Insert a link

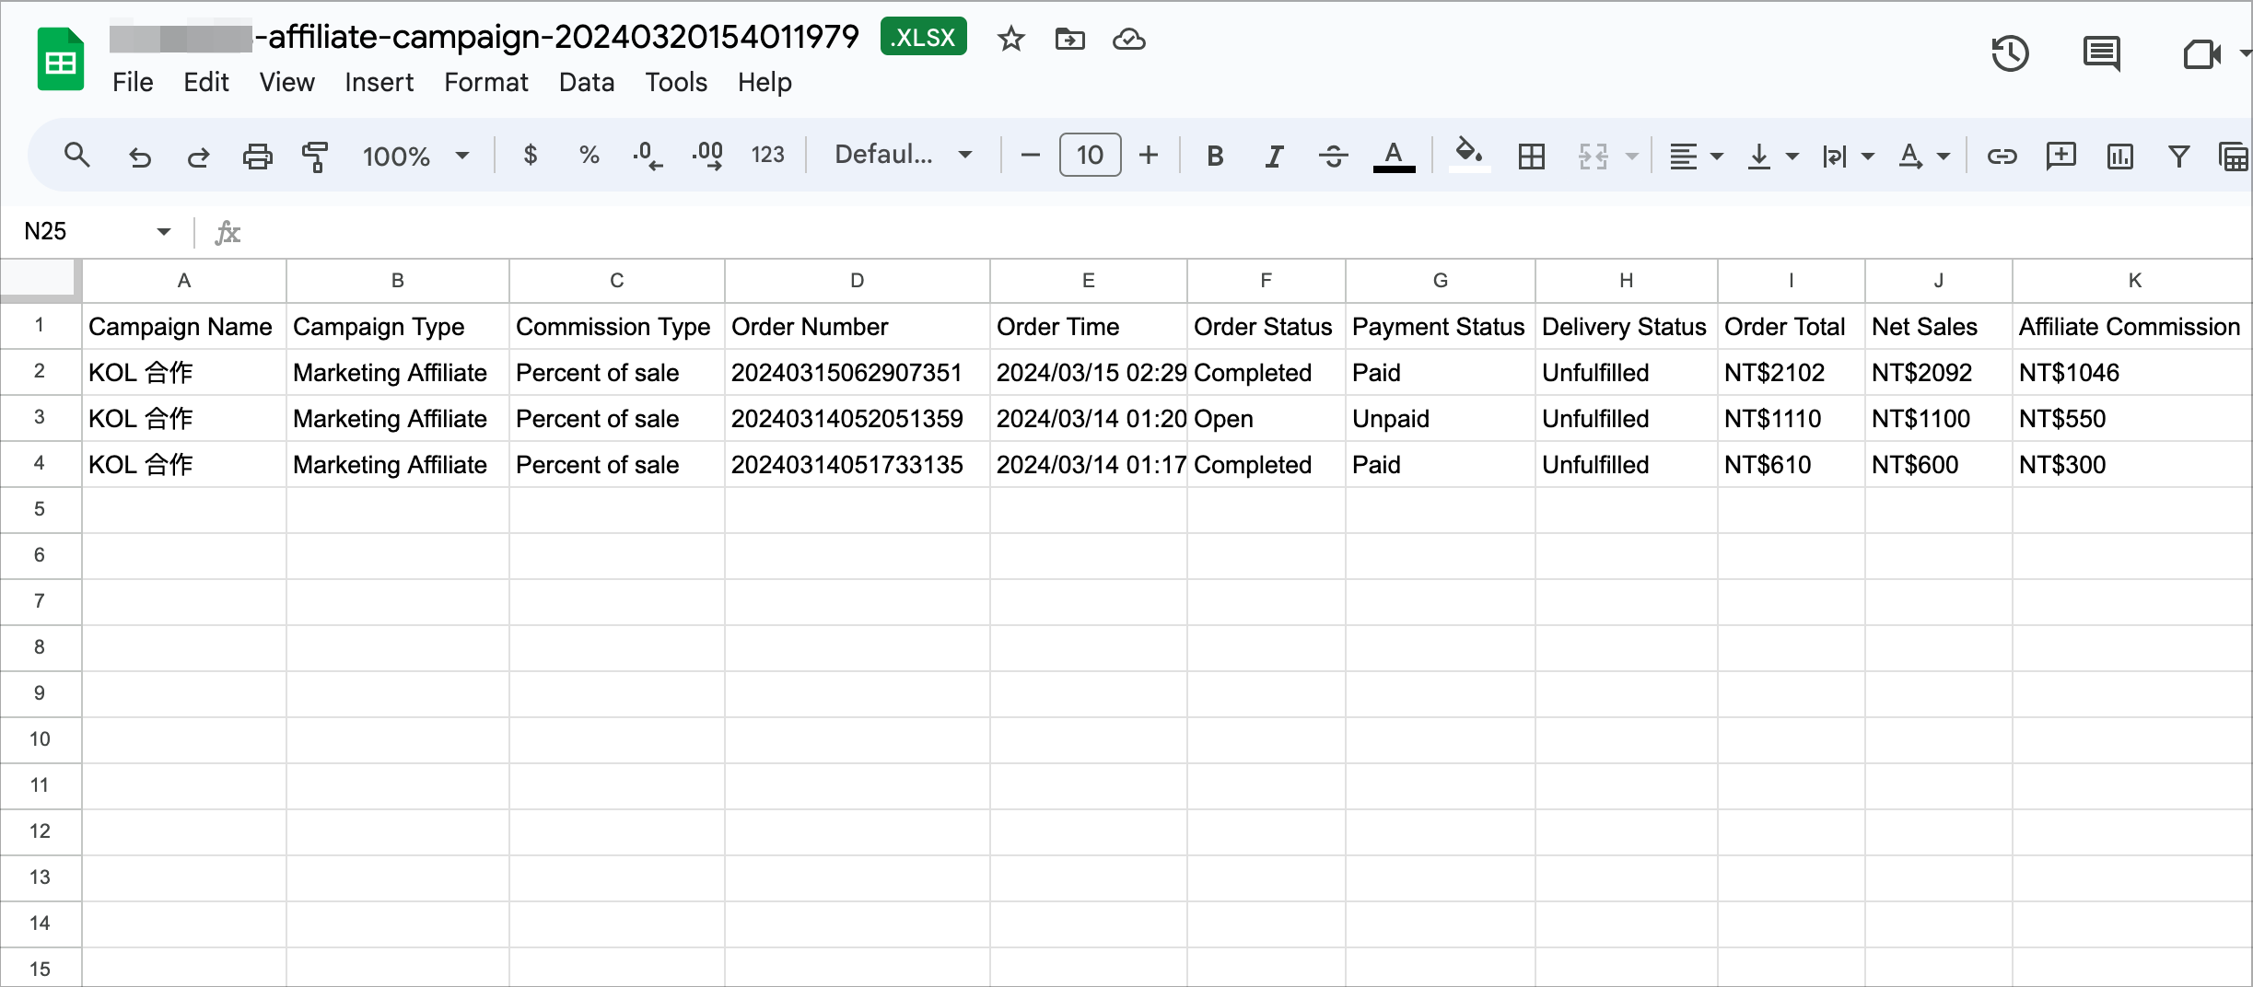coord(2002,156)
